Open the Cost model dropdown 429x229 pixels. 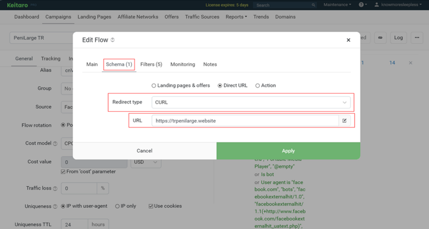[67, 143]
